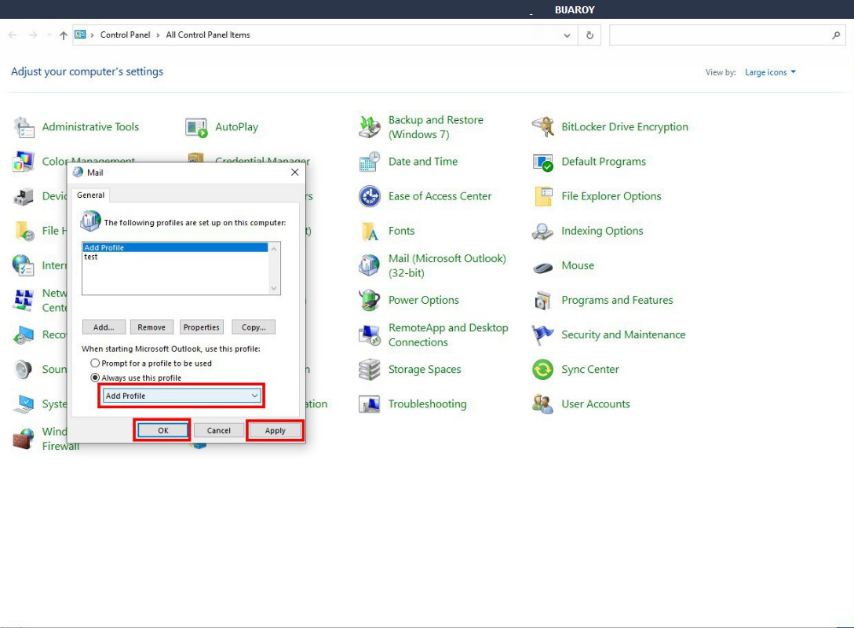Viewport: 854px width, 628px height.
Task: Open the Windows Firewall brick icon
Action: pos(24,439)
